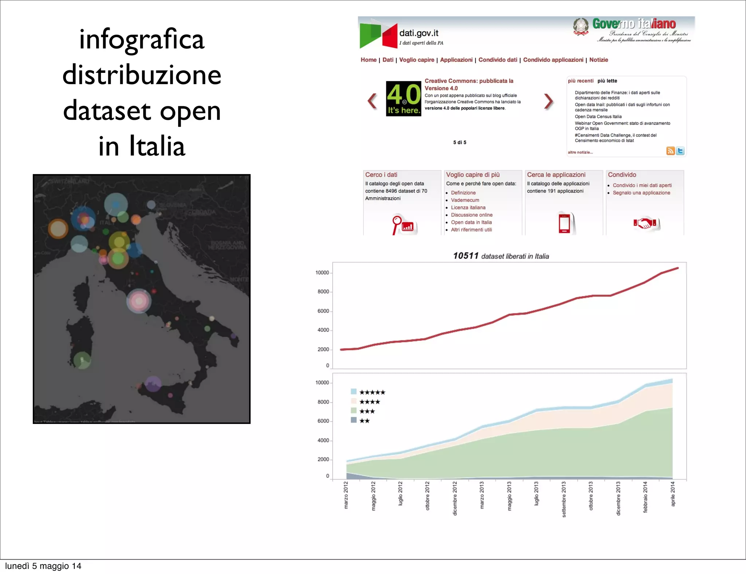
Task: Open the Twitter icon in news box
Action: [680, 151]
